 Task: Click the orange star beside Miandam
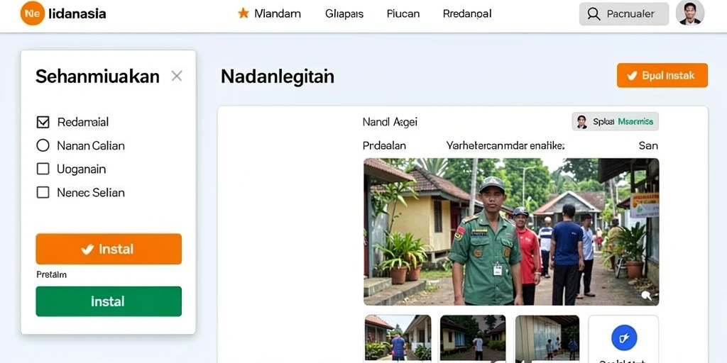tap(244, 13)
